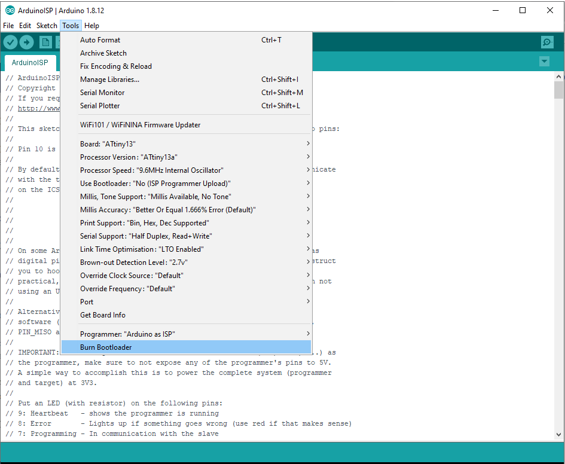The width and height of the screenshot is (565, 464).
Task: Choose Fix Encoding & Reload
Action: coord(186,66)
